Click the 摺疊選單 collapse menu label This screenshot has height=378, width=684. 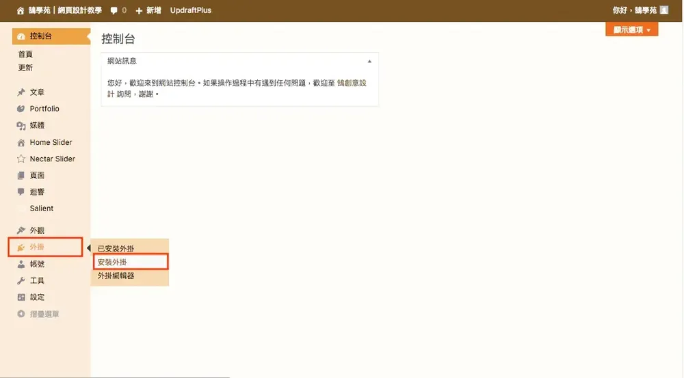tap(44, 314)
